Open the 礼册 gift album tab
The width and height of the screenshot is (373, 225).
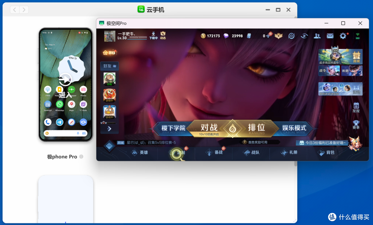289,153
